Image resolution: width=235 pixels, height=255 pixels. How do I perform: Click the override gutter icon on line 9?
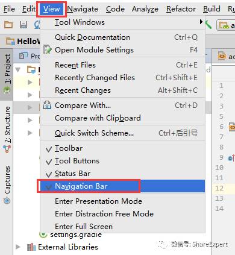[231, 158]
